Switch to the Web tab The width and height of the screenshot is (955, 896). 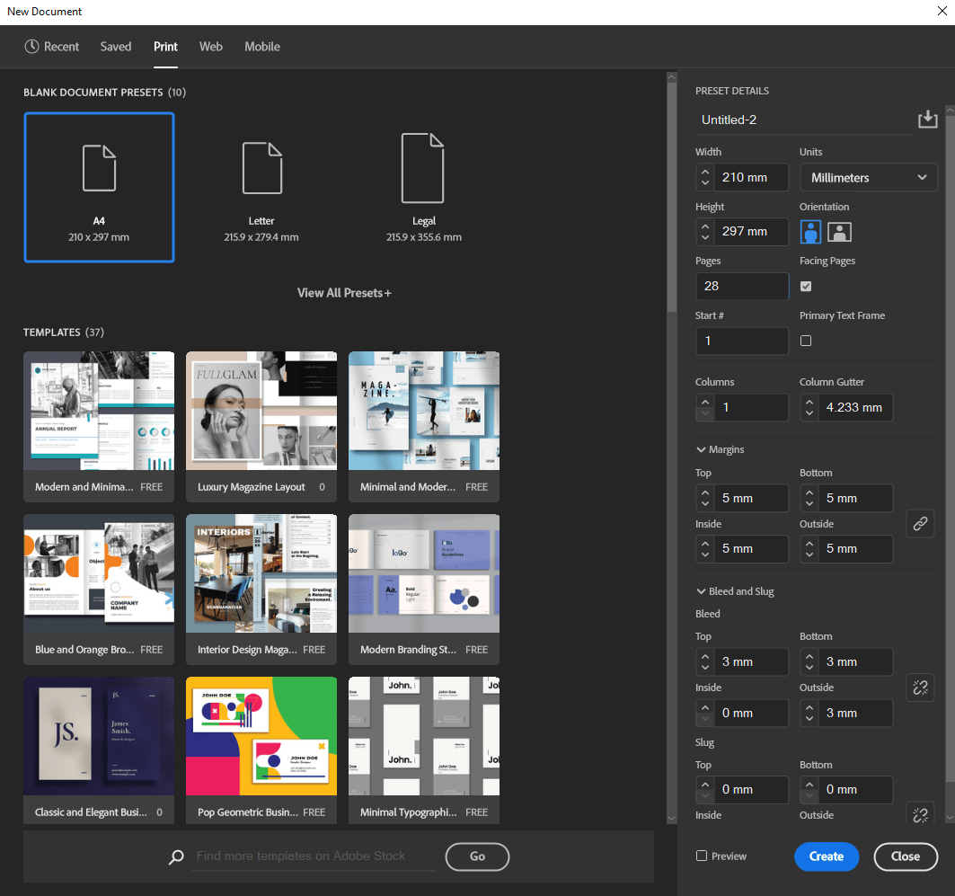point(211,47)
